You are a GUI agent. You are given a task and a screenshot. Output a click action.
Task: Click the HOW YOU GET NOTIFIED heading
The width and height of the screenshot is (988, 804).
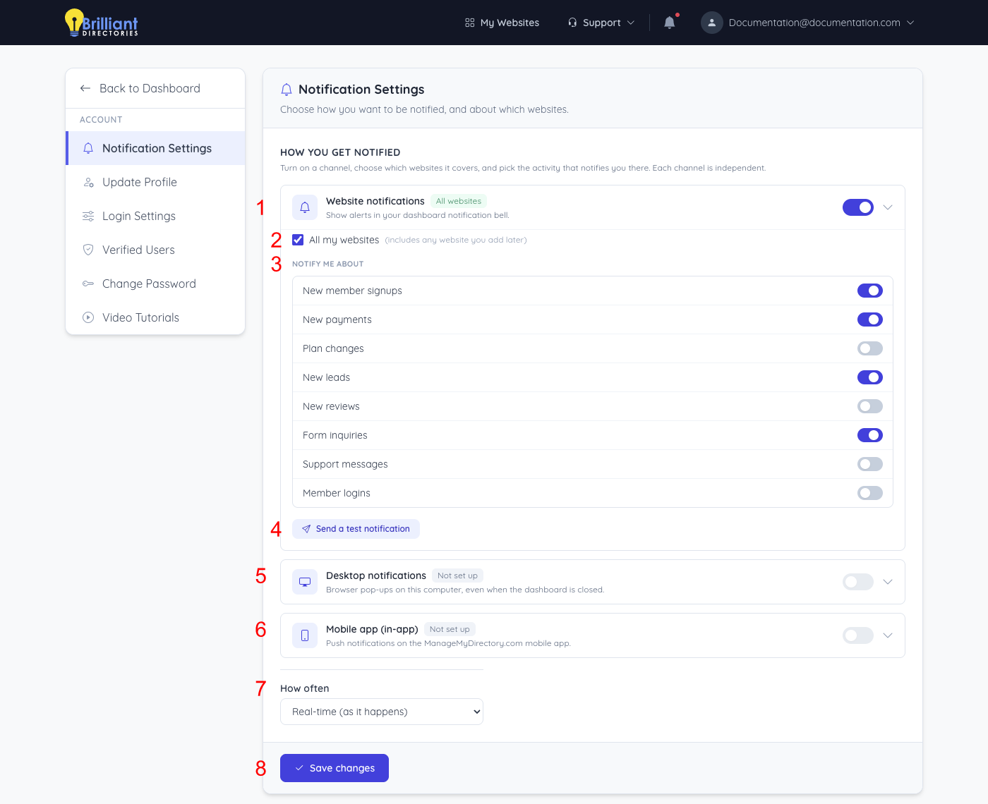click(x=340, y=152)
